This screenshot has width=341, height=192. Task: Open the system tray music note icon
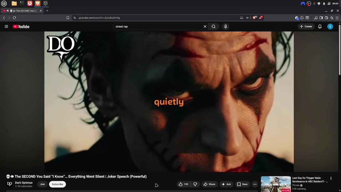(329, 3)
